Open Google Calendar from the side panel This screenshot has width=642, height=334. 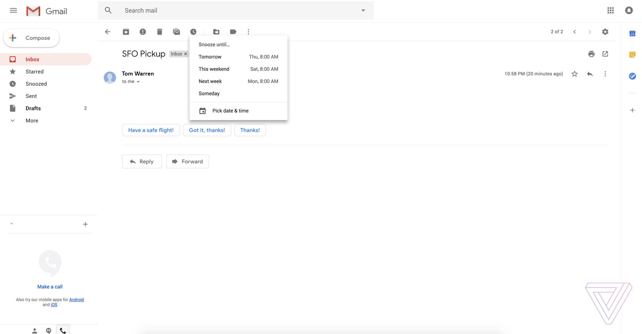(x=633, y=33)
